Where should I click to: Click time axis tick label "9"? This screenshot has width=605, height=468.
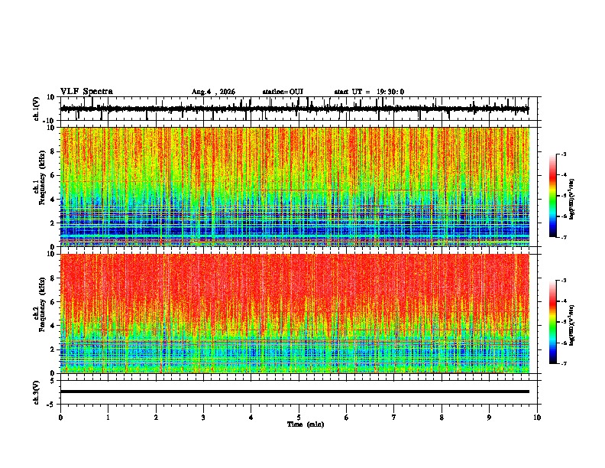click(489, 418)
